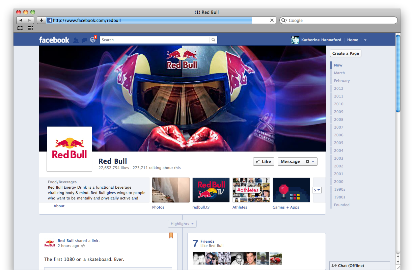Jump to February on timeline
This screenshot has height=270, width=414.
pyautogui.click(x=342, y=81)
